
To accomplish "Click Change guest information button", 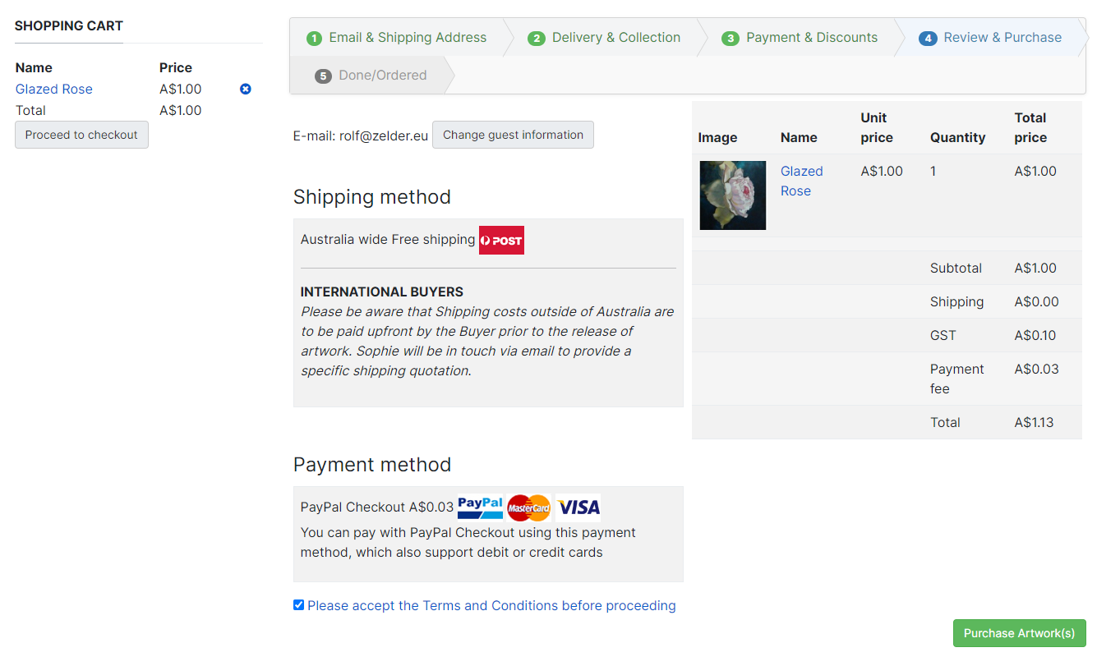I will click(513, 135).
